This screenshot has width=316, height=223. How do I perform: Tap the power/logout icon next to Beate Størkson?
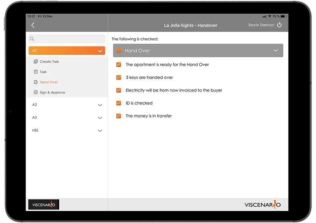(279, 25)
